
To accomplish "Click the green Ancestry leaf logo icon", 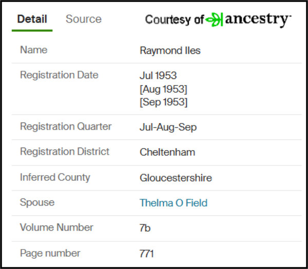I will click(214, 19).
